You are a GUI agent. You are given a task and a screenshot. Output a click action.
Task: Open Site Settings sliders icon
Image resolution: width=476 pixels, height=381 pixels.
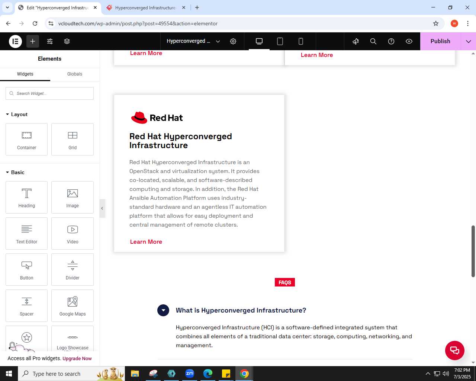[50, 41]
